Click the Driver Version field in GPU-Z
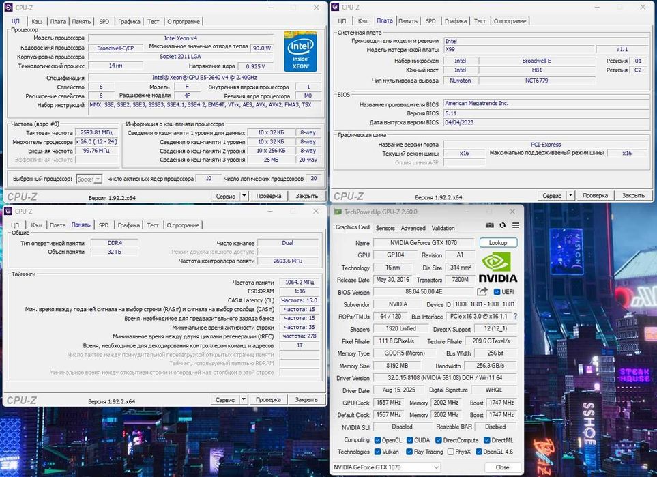Screen dimensions: 657x477 [445, 377]
